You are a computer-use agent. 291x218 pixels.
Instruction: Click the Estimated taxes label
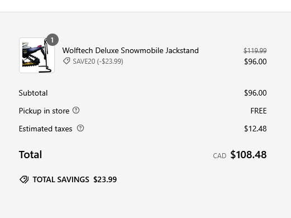pyautogui.click(x=46, y=129)
